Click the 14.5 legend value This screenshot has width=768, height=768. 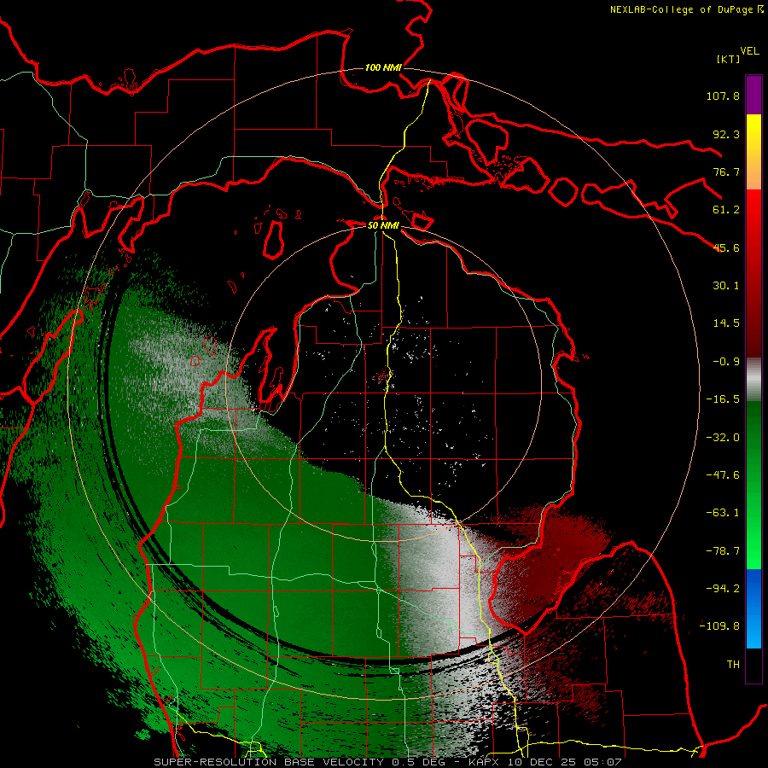[726, 323]
